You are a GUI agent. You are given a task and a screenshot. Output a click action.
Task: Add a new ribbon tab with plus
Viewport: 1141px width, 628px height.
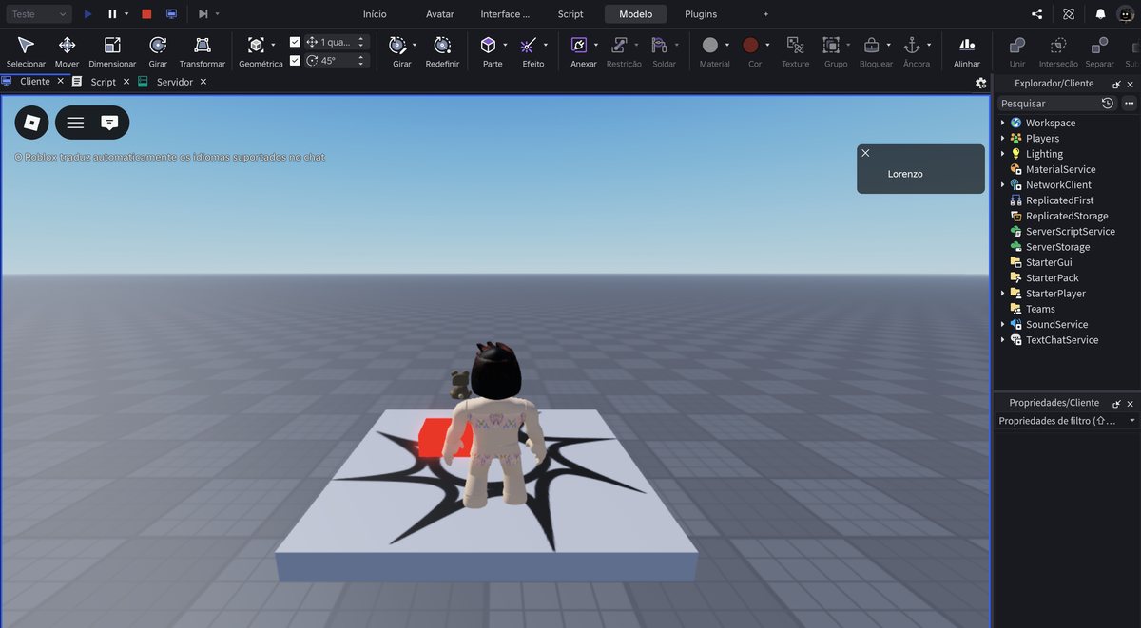(766, 14)
